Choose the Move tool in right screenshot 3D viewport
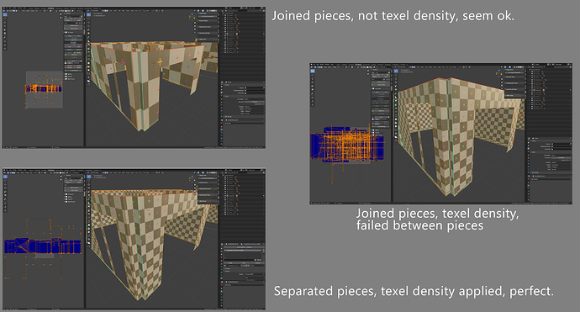580x312 pixels. click(396, 79)
